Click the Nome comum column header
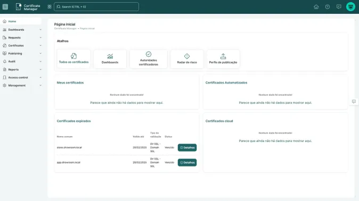Screen dimensions: 359x201 [64, 137]
